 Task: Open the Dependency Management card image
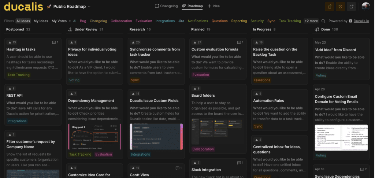pos(94,136)
